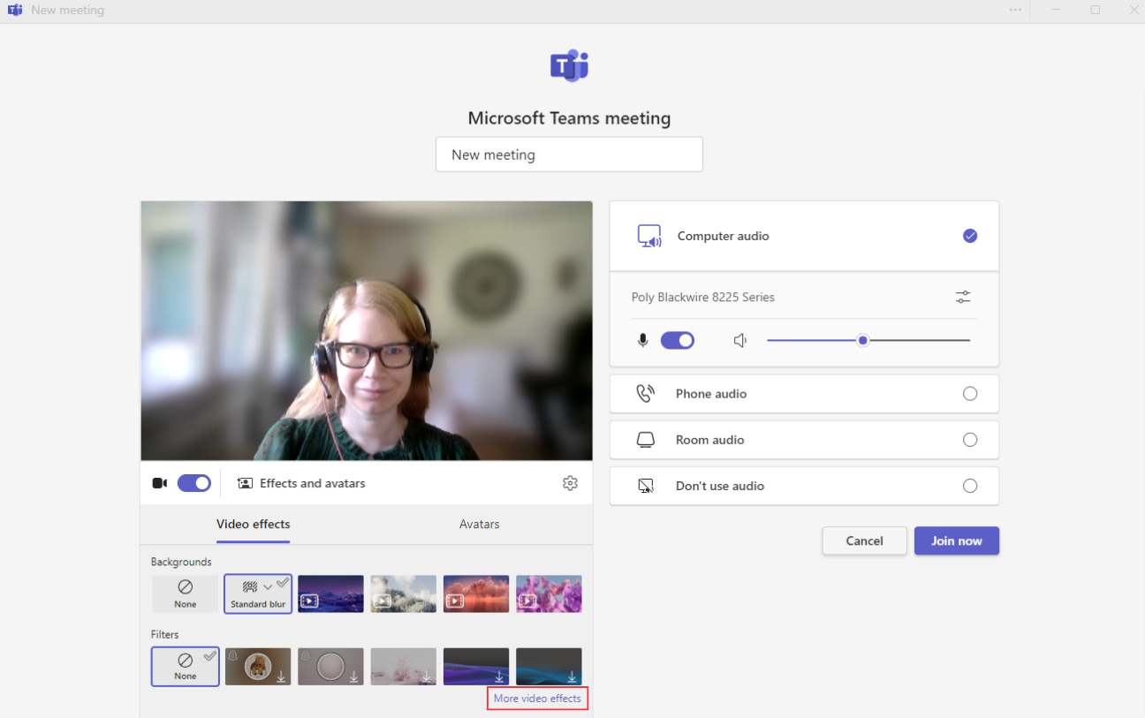The height and width of the screenshot is (718, 1145).
Task: Choose Don't use audio option
Action: 970,486
